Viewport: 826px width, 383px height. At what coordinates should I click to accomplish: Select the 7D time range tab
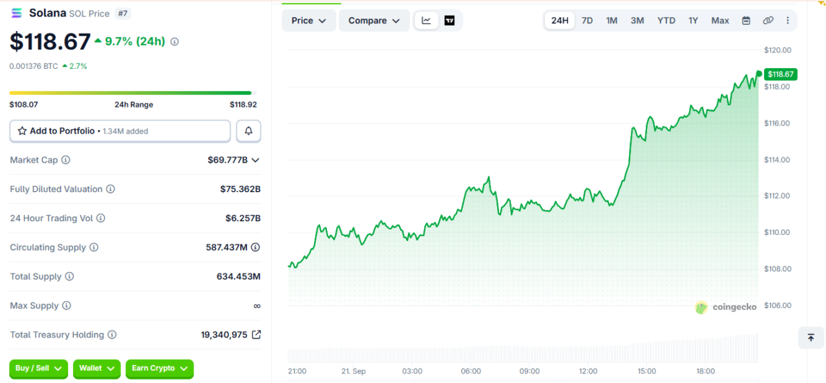tap(587, 21)
